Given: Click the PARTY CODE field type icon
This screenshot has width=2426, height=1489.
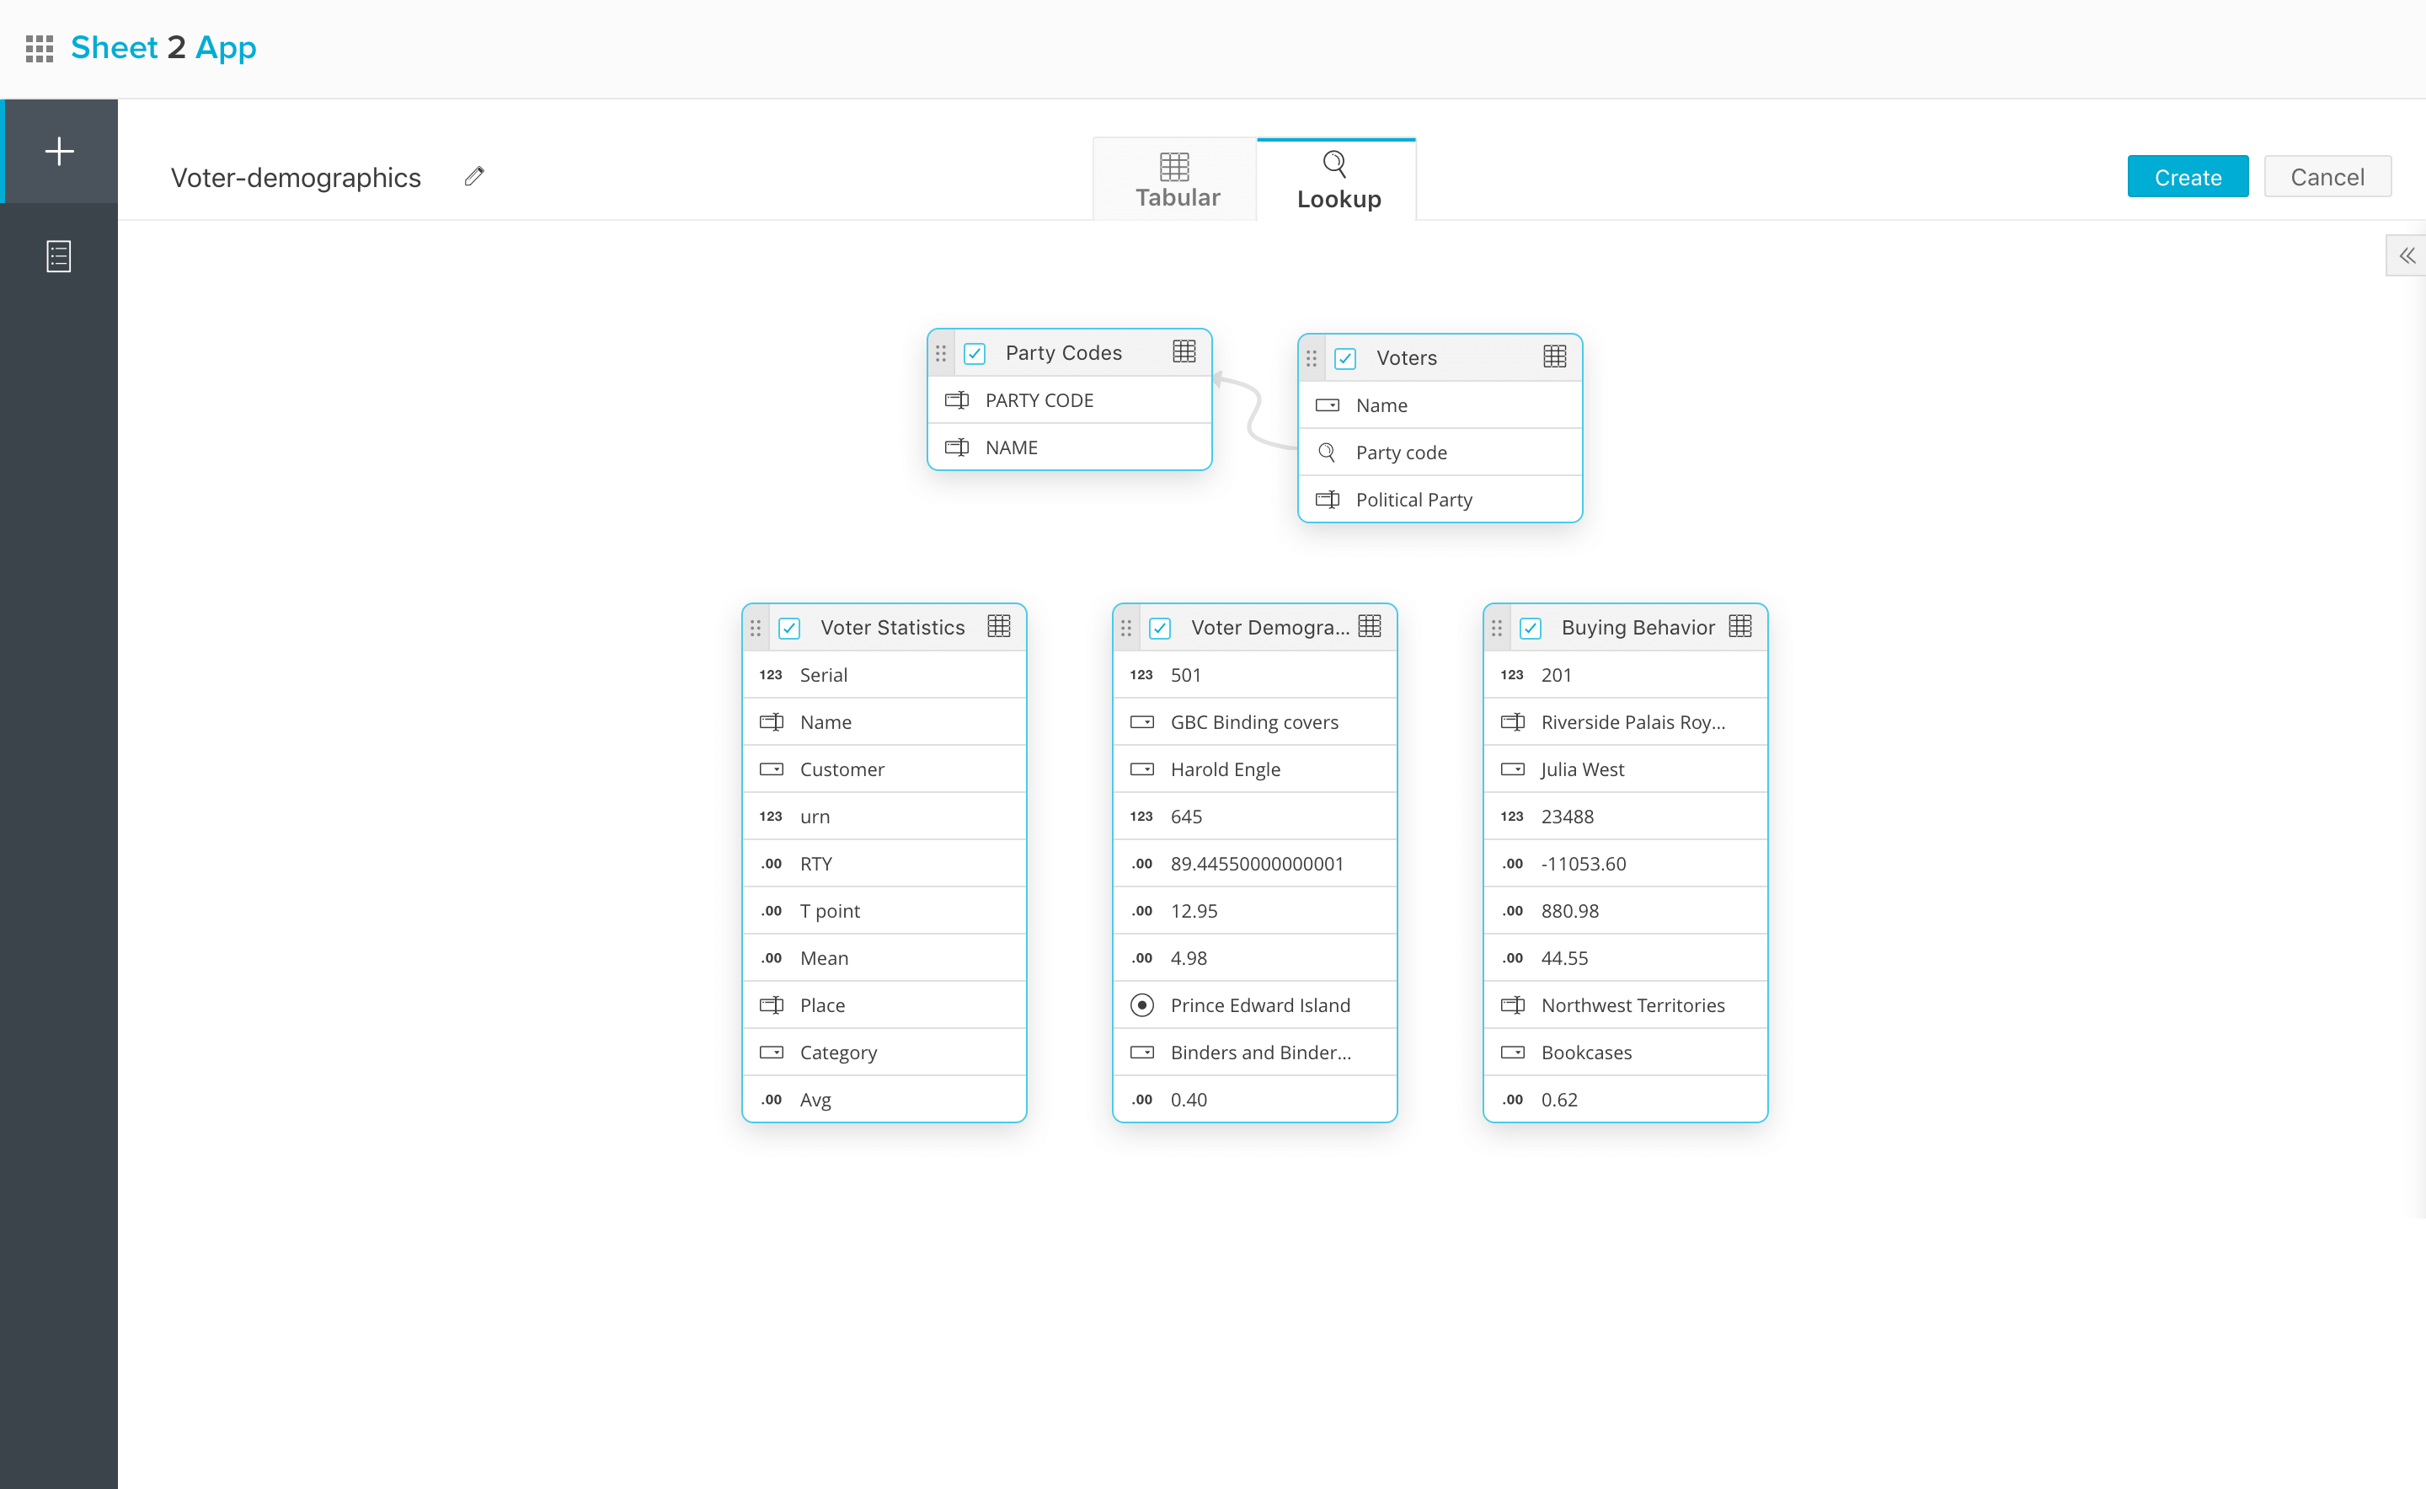Looking at the screenshot, I should 957,399.
